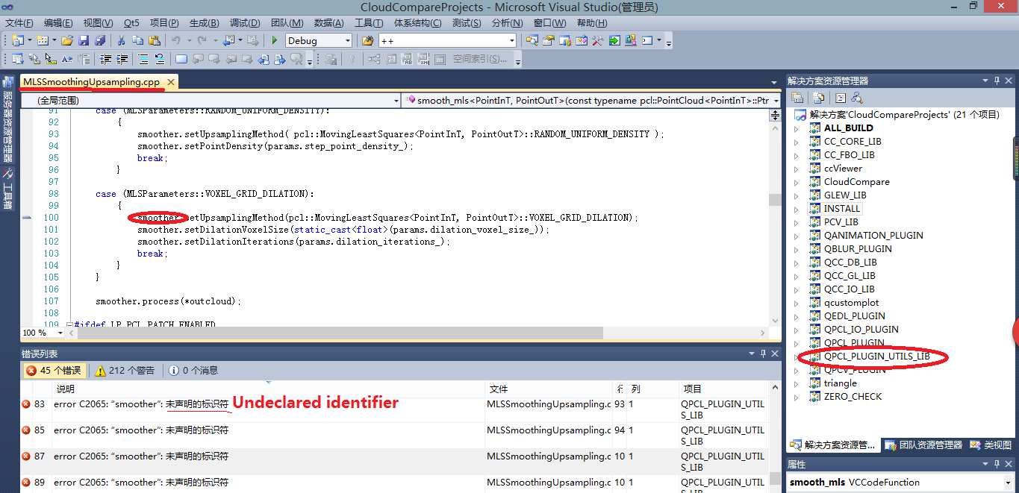Image resolution: width=1019 pixels, height=493 pixels.
Task: Click the Cut scissors icon
Action: pos(121,40)
